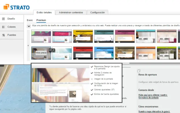
Task: Select the yellow-header template thumbnail
Action: pyautogui.click(x=83, y=37)
